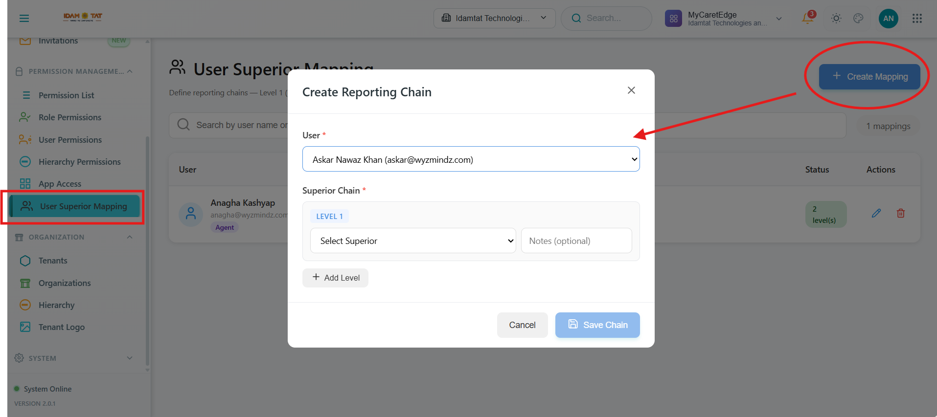937x417 pixels.
Task: Open the hamburger menu icon
Action: tap(24, 19)
